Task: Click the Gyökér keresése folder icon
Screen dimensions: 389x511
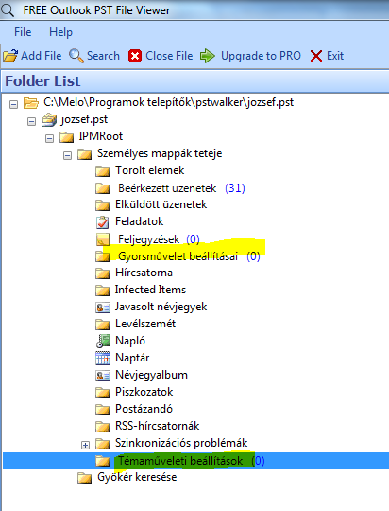Action: coord(85,478)
